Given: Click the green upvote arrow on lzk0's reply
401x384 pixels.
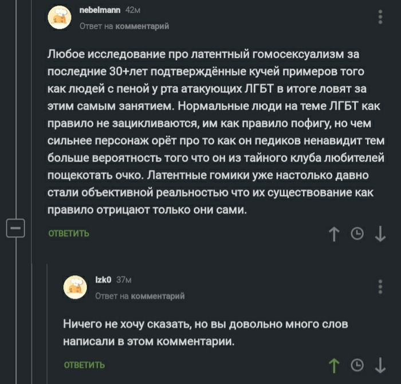Looking at the screenshot, I should point(335,365).
